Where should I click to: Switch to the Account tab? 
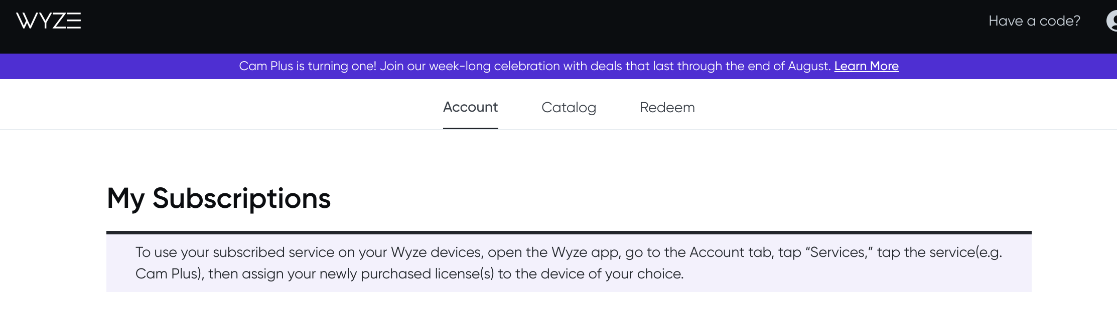click(470, 107)
